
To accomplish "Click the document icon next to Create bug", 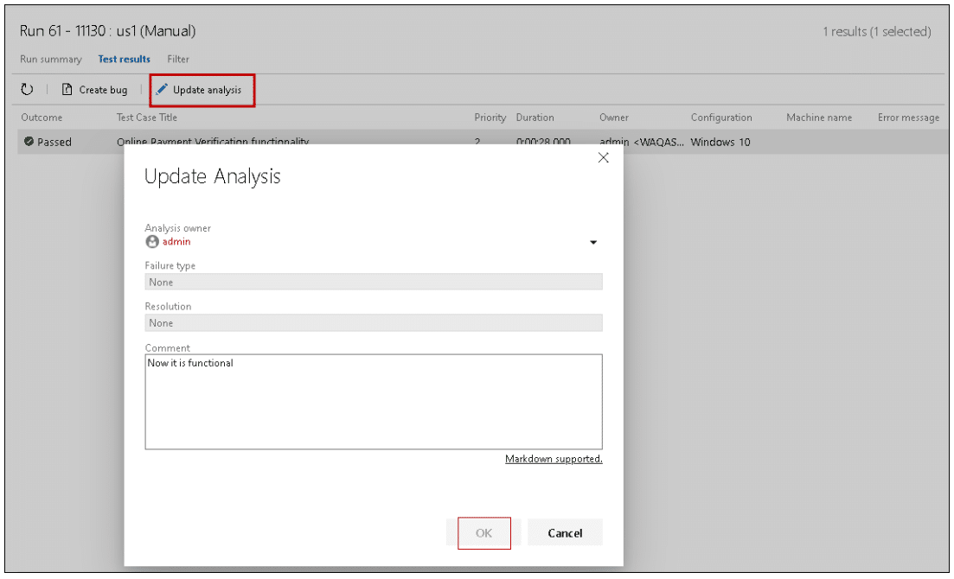I will (x=66, y=89).
